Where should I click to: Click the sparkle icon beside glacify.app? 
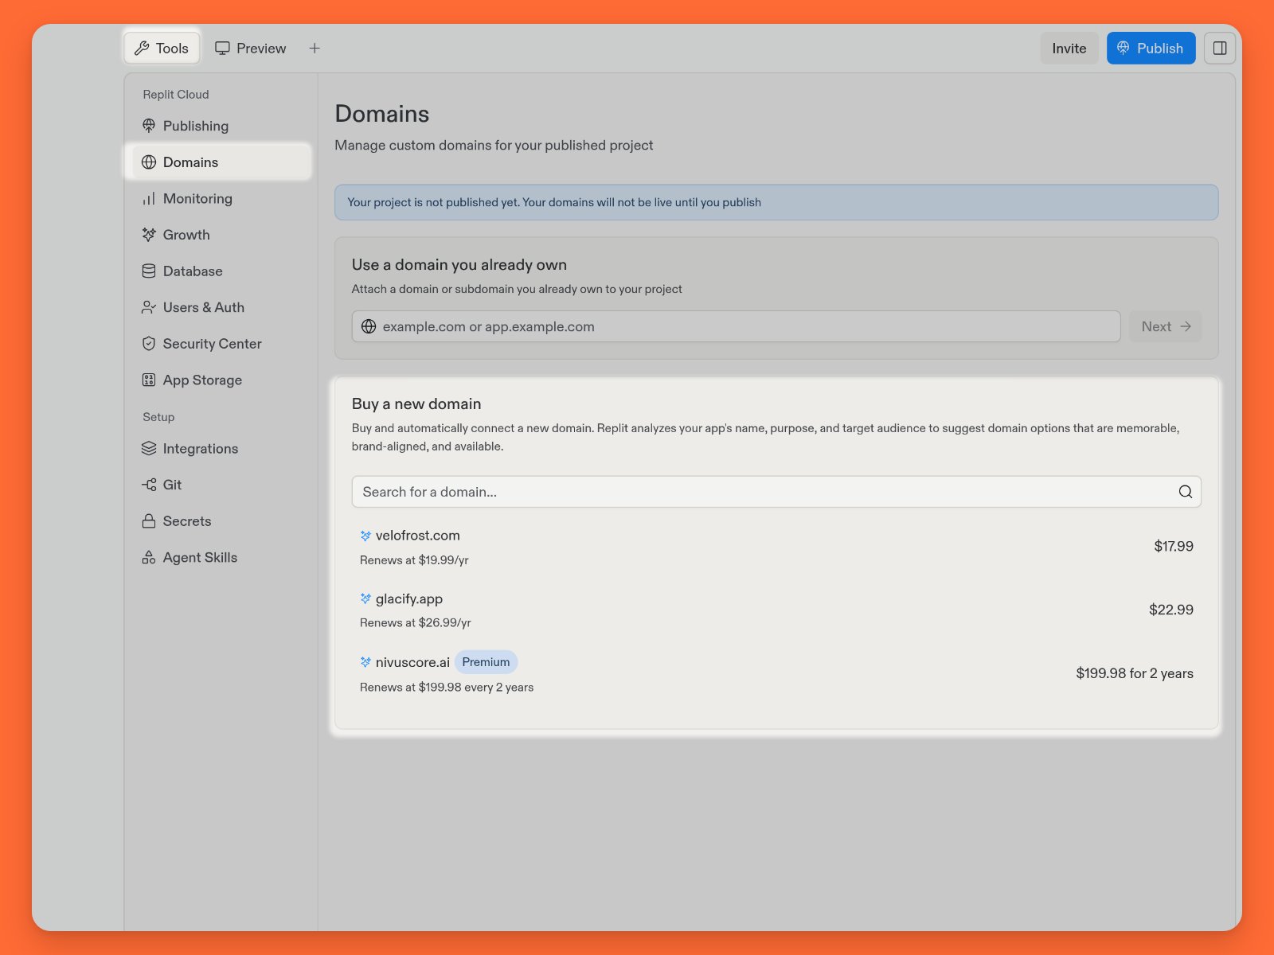(365, 599)
